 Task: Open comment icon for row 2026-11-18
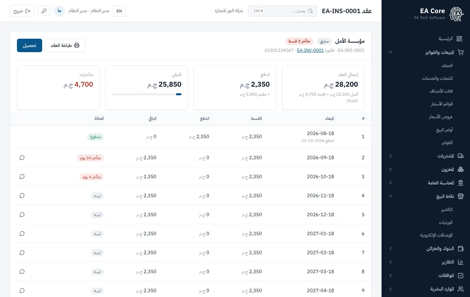pyautogui.click(x=22, y=195)
